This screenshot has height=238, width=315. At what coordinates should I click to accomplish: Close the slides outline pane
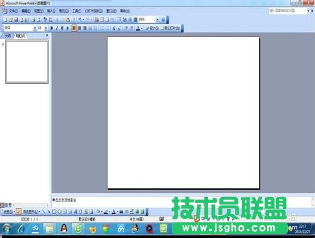coord(47,35)
